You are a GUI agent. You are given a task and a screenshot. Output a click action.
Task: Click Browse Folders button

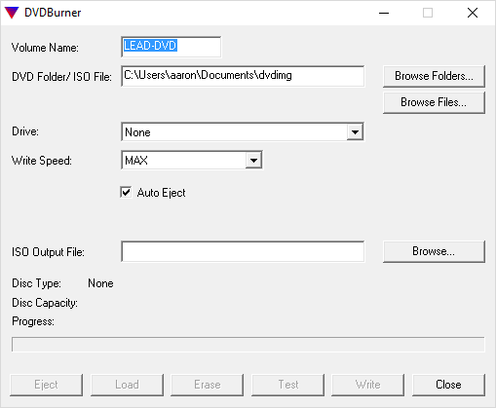click(434, 76)
